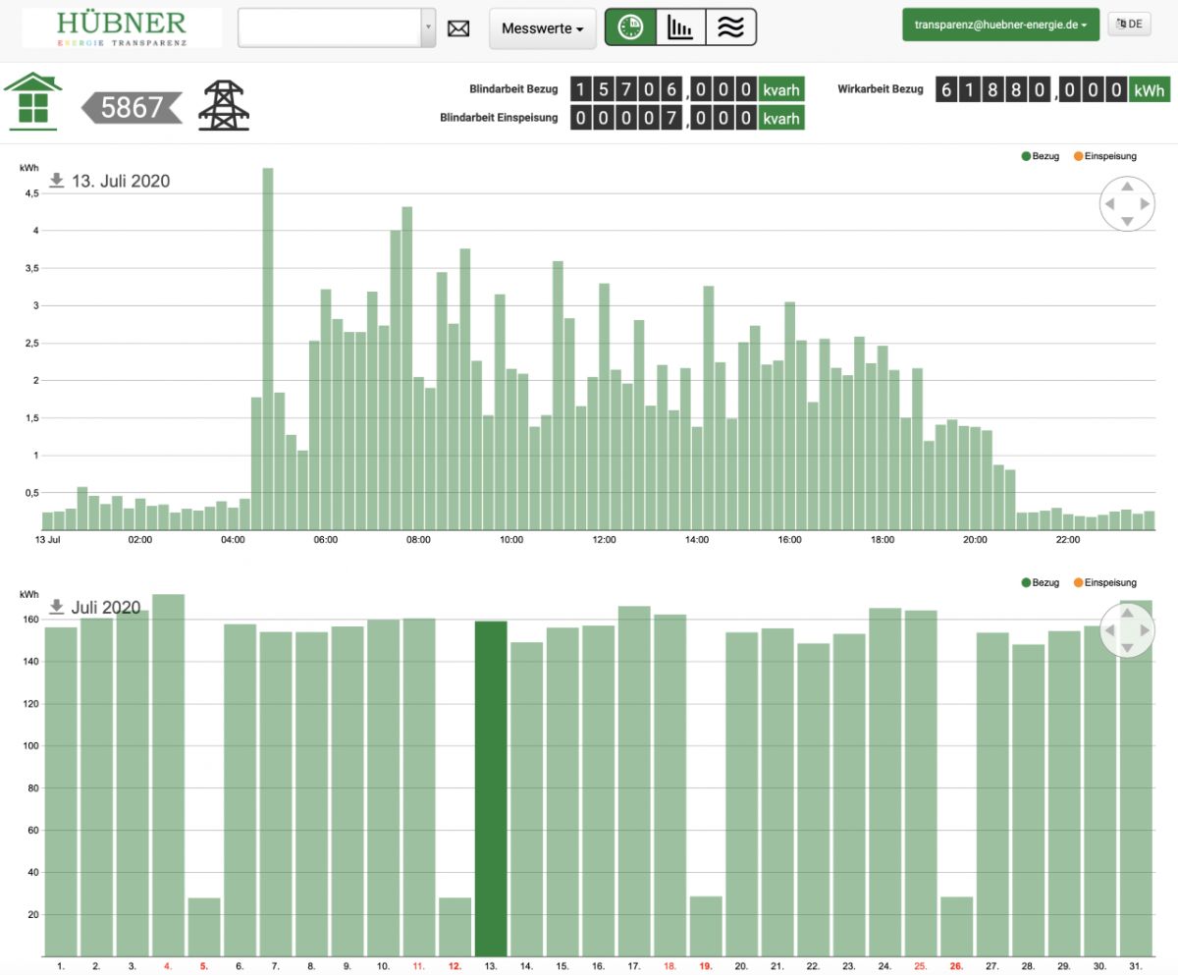This screenshot has height=975, width=1178.
Task: Pan the daily chart up with arrow
Action: pos(1127,186)
